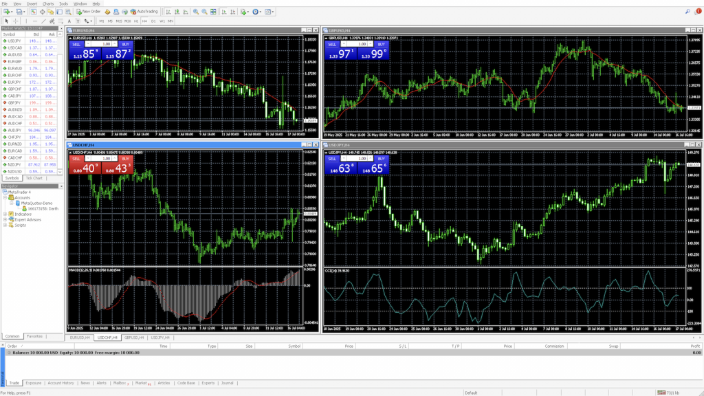Switch timeframe to M15
704x396 pixels.
click(119, 21)
